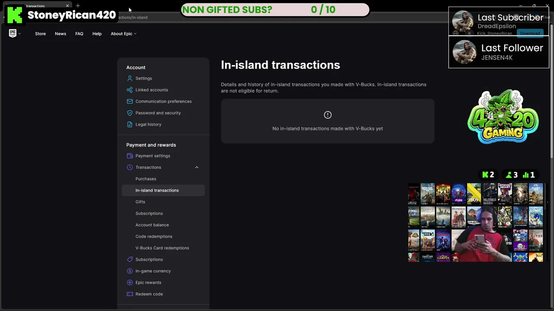554x311 pixels.
Task: Click the 'No in-island transactions made with V-Bucks yet' text
Action: point(328,129)
